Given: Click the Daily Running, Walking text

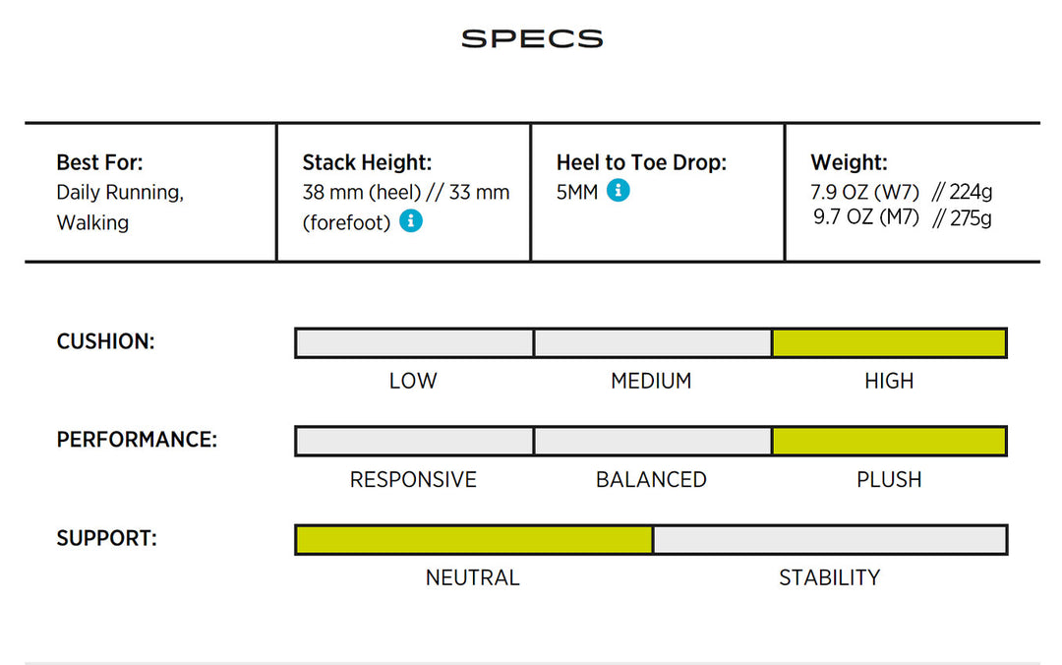Looking at the screenshot, I should click(119, 207).
